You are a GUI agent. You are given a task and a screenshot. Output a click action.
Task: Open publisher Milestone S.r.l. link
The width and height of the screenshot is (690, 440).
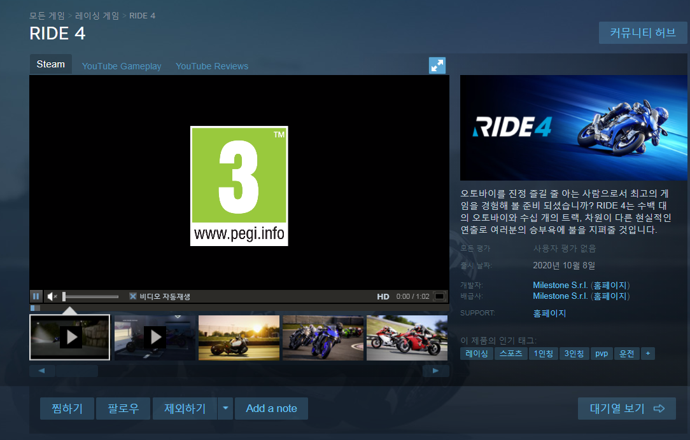click(560, 296)
